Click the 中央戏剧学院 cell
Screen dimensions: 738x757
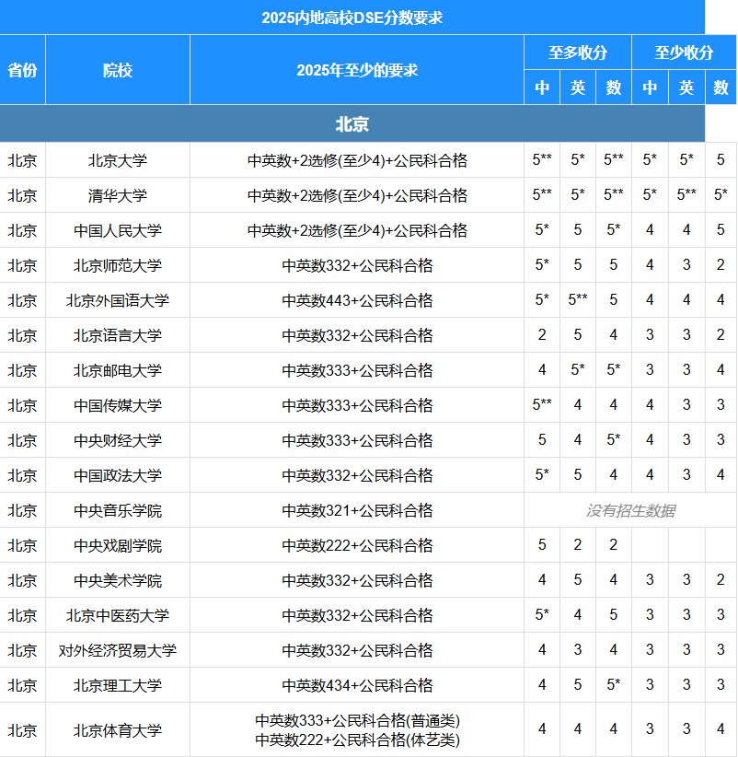tap(117, 545)
